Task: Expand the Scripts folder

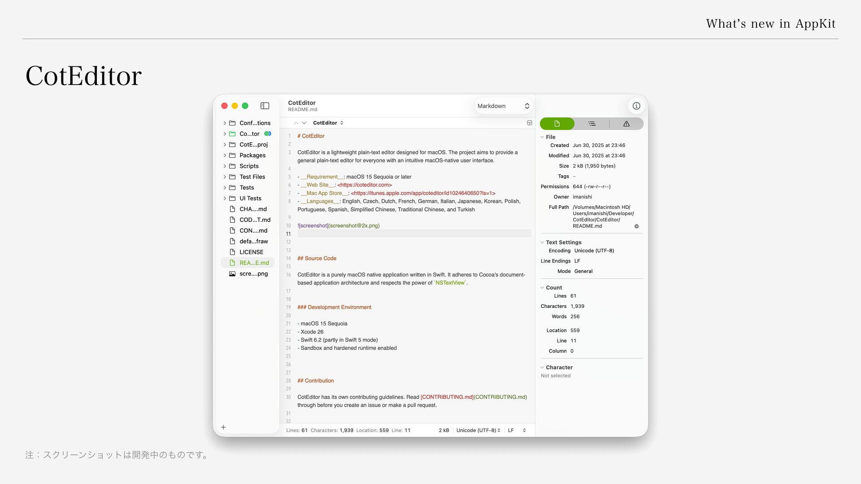Action: (x=225, y=166)
